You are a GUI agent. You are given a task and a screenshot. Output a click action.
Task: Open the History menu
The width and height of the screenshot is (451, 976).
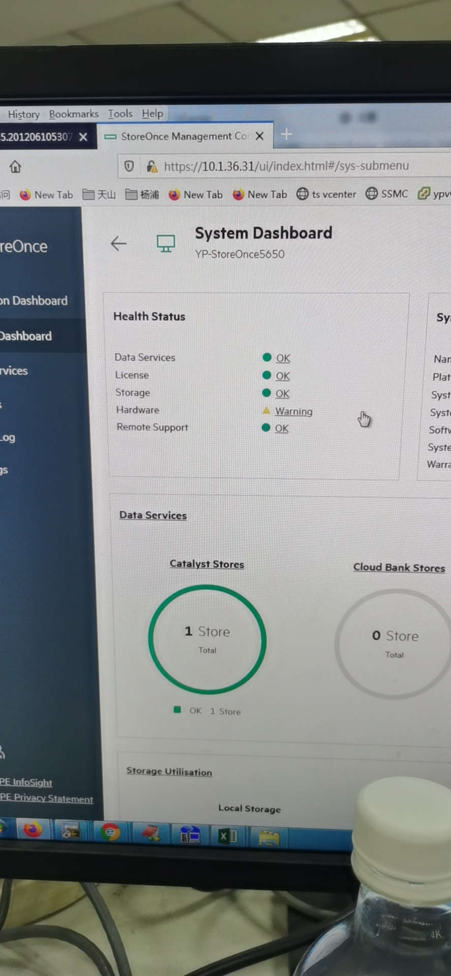24,114
